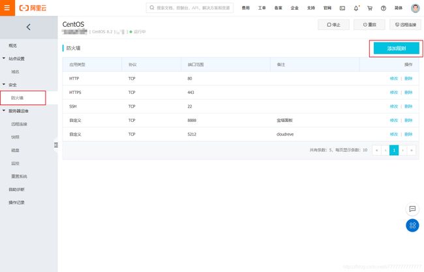Image resolution: width=424 pixels, height=272 pixels.
Task: Click the 'CentOS' instance title
Action: pos(73,24)
